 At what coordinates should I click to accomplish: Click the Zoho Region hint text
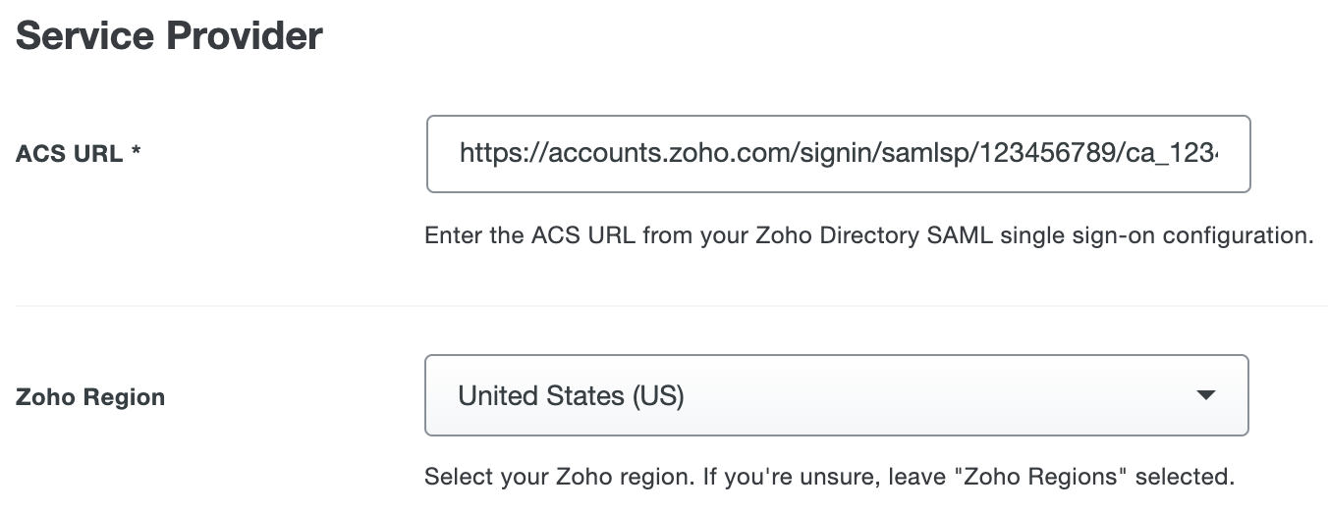point(828,478)
